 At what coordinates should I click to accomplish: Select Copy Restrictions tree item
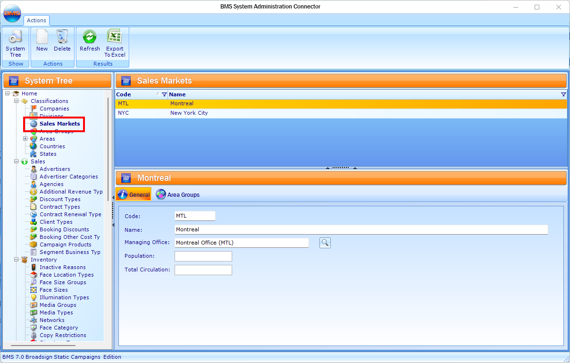pyautogui.click(x=63, y=335)
